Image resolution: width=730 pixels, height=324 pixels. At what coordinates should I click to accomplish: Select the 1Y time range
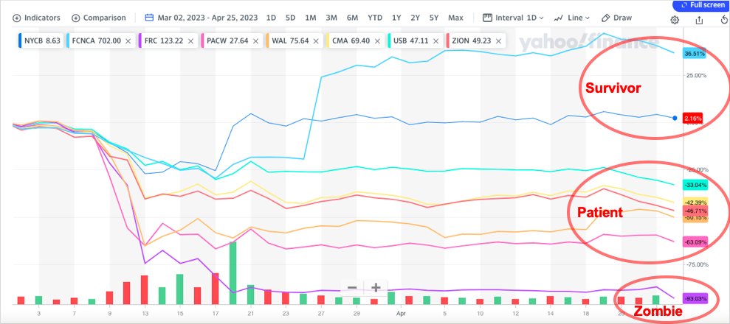tap(396, 18)
